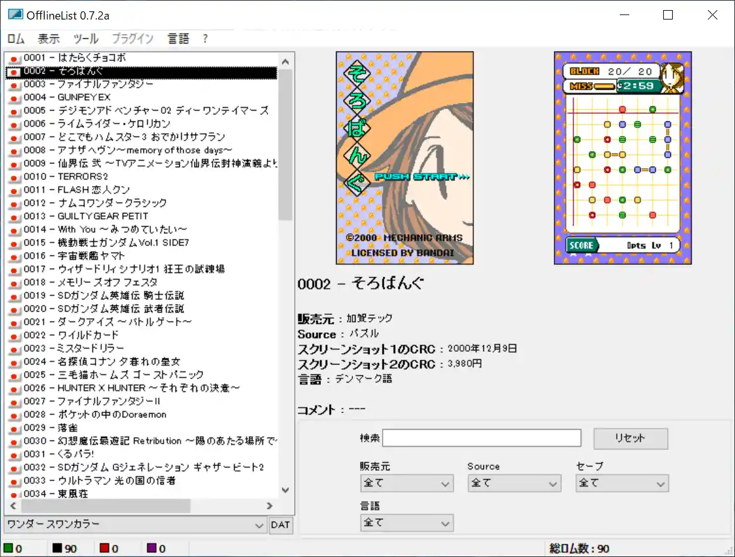Click the horizontal scroll left arrow
This screenshot has width=735, height=557.
(x=13, y=506)
